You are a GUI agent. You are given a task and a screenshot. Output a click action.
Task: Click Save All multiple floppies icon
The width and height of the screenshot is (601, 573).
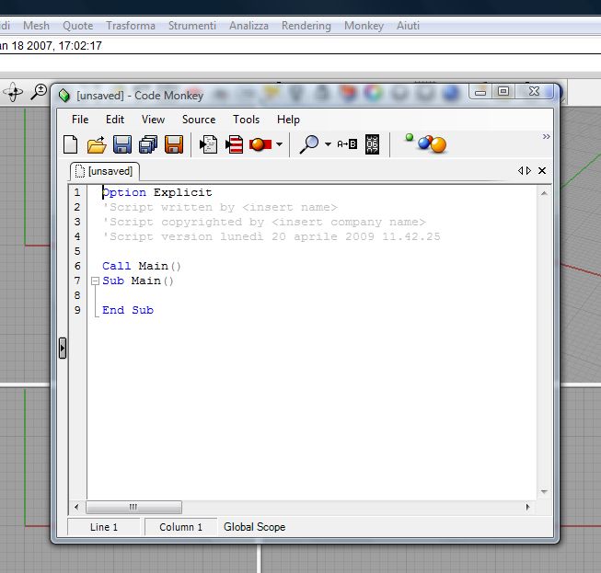pos(148,144)
